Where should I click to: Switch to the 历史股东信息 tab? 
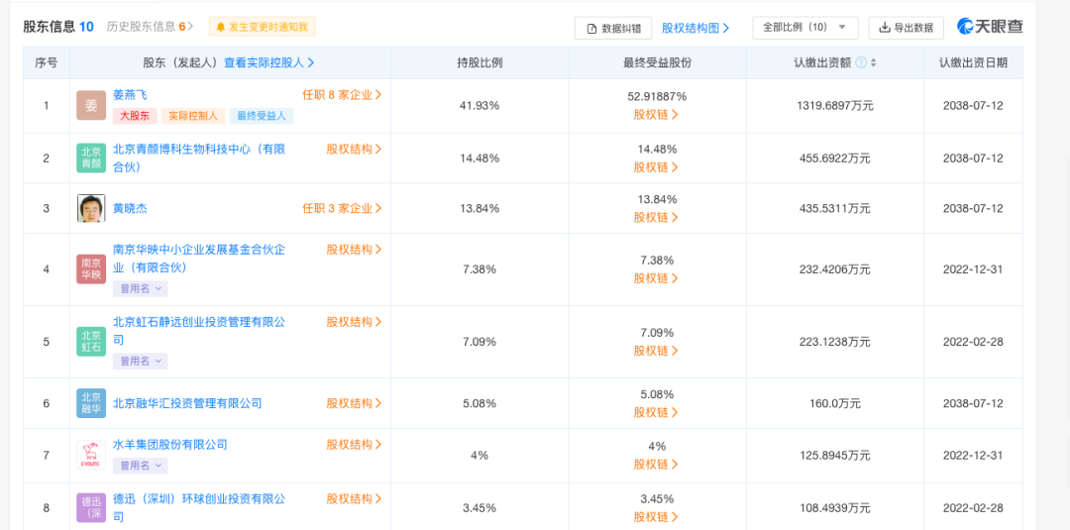click(150, 27)
